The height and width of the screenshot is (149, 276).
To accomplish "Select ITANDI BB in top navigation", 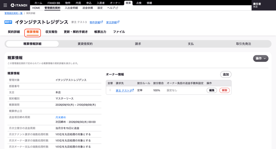I will point(54,3).
